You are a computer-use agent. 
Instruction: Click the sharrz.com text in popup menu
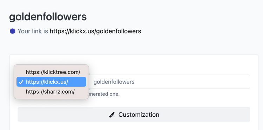[x=59, y=92]
